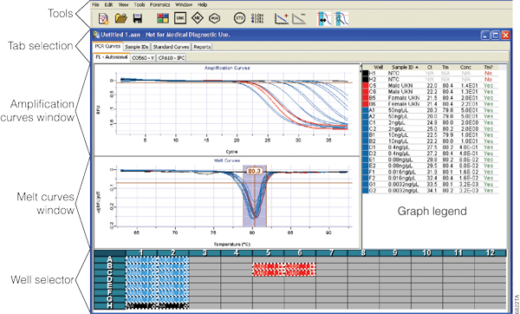Click the Untitled 1.aan window title icon
Screen dimensions: 520x314
click(x=96, y=35)
